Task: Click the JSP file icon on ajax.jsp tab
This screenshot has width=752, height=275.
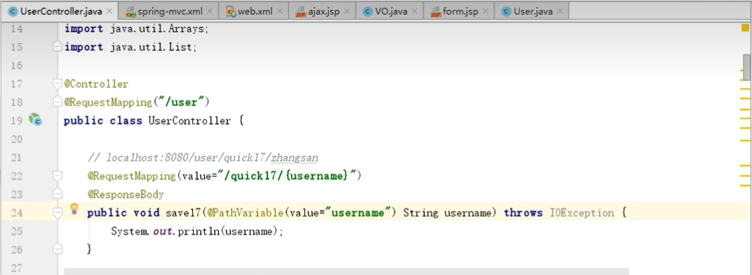Action: coord(301,11)
